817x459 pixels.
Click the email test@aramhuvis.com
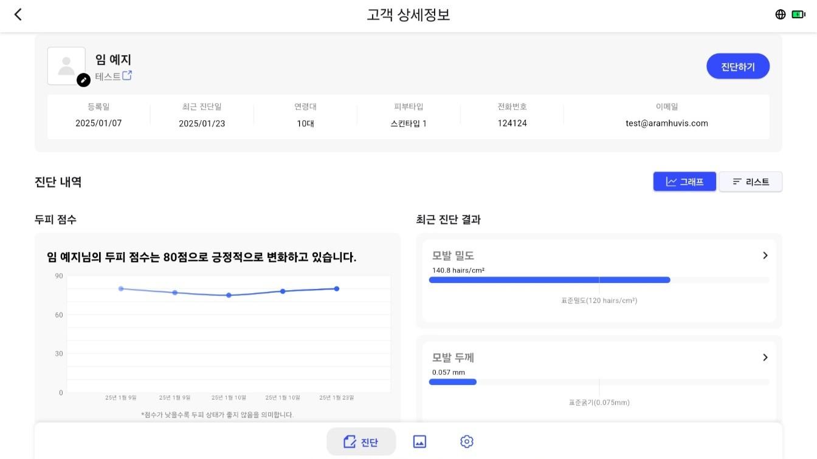(x=667, y=123)
